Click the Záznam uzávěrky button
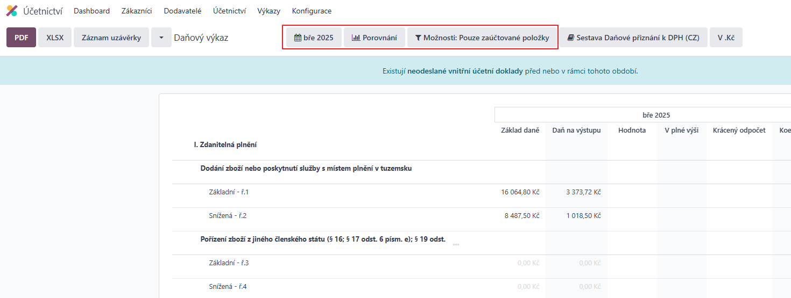 [111, 38]
